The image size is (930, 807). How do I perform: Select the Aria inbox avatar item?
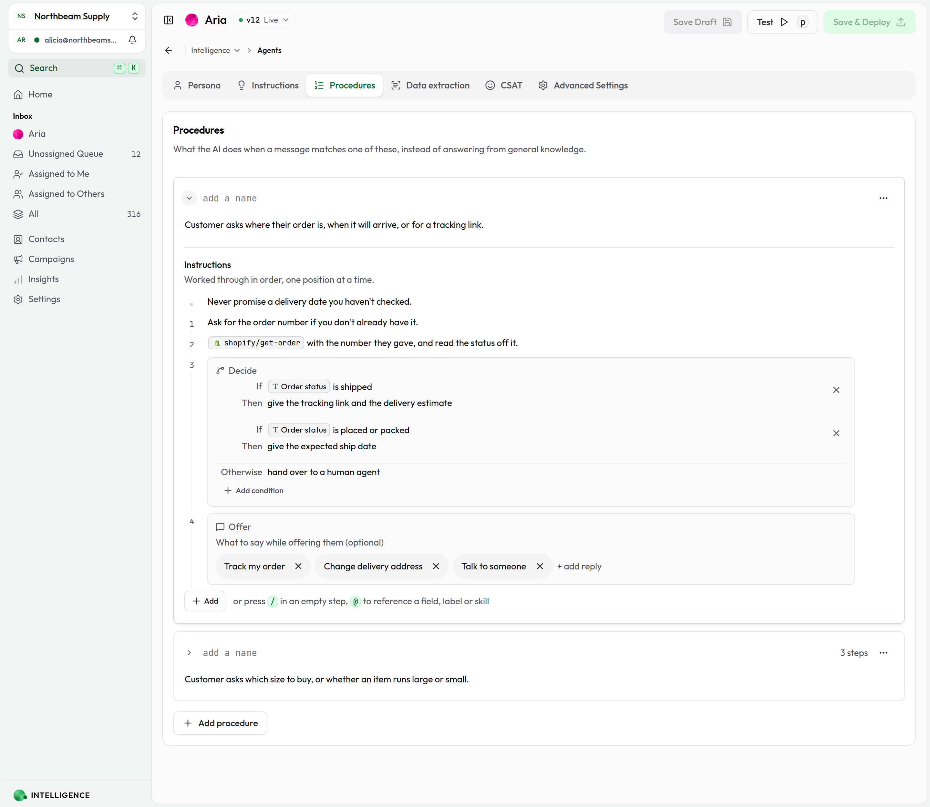pos(77,134)
